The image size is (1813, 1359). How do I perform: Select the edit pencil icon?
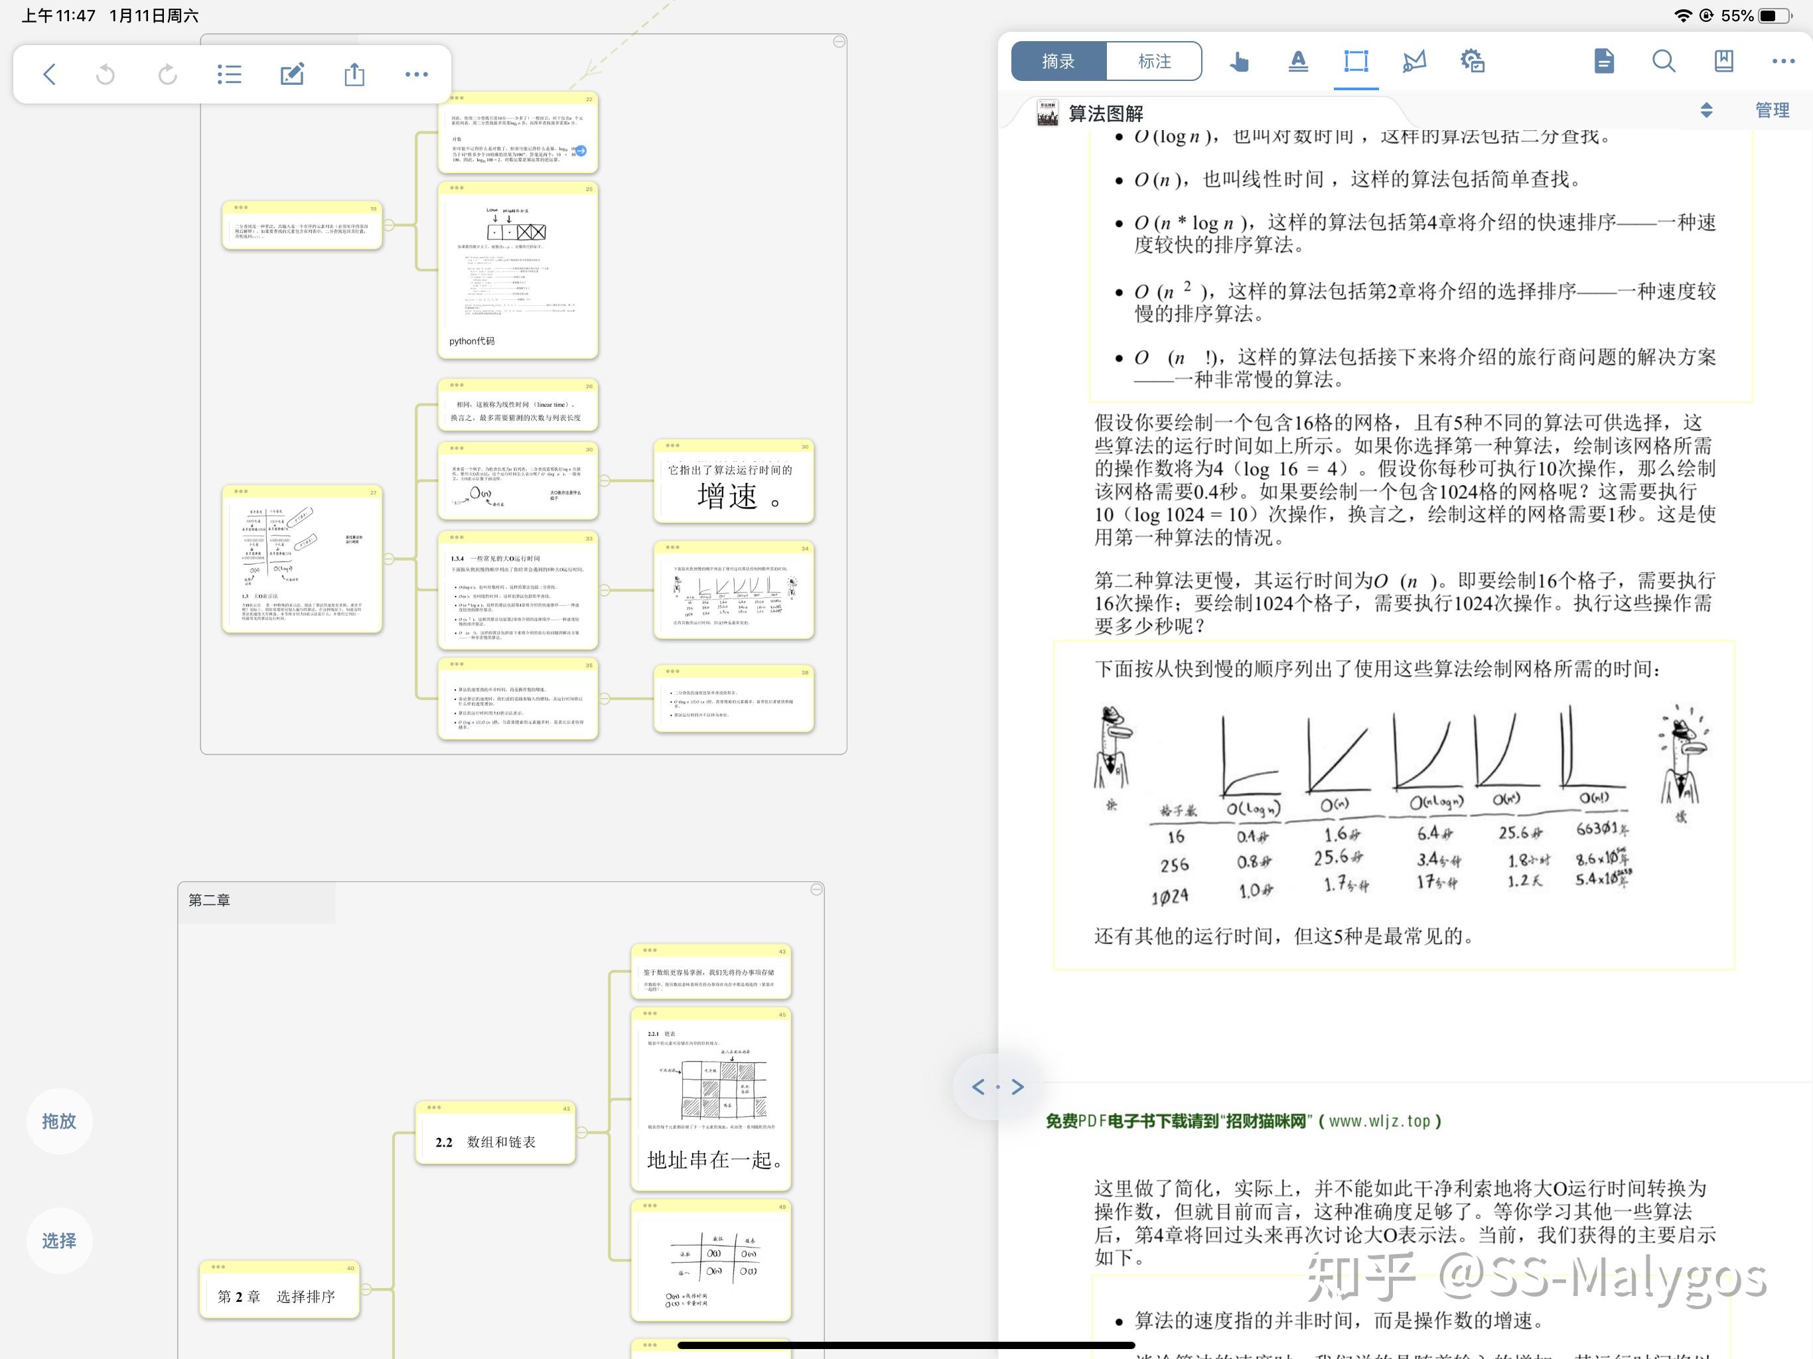pyautogui.click(x=293, y=74)
